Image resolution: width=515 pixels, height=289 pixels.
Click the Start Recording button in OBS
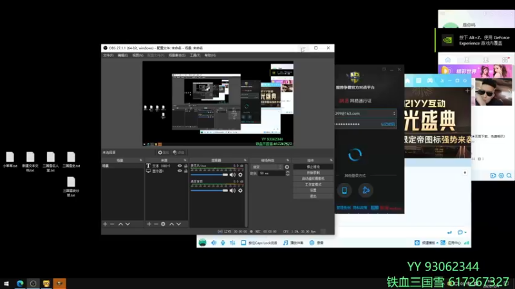[313, 173]
